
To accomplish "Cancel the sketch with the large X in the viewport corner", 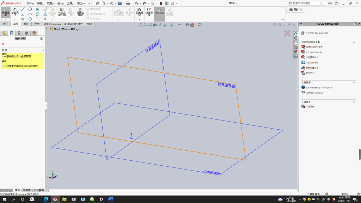I will [287, 33].
